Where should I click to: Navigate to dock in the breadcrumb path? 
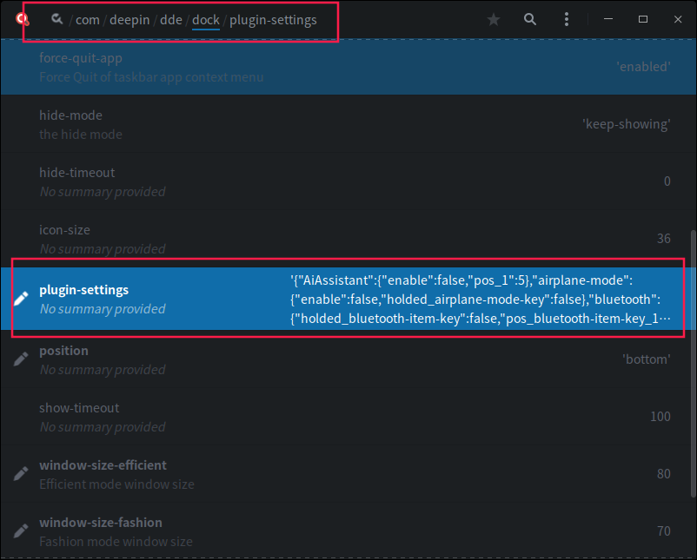click(206, 19)
